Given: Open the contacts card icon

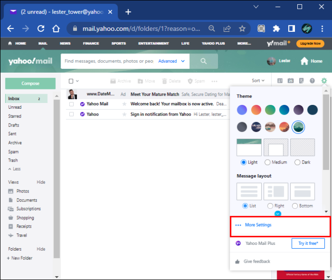Looking at the screenshot, I should 280,81.
